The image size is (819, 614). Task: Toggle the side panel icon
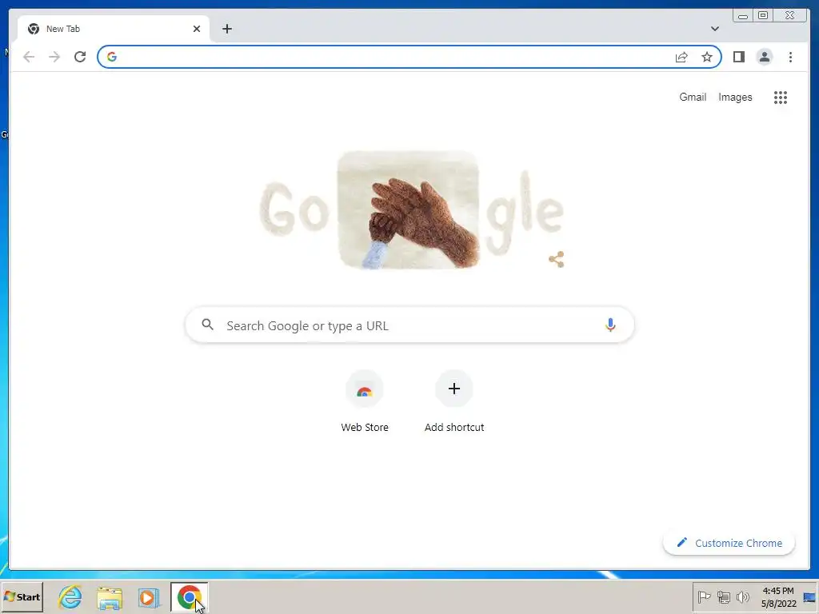pyautogui.click(x=738, y=57)
